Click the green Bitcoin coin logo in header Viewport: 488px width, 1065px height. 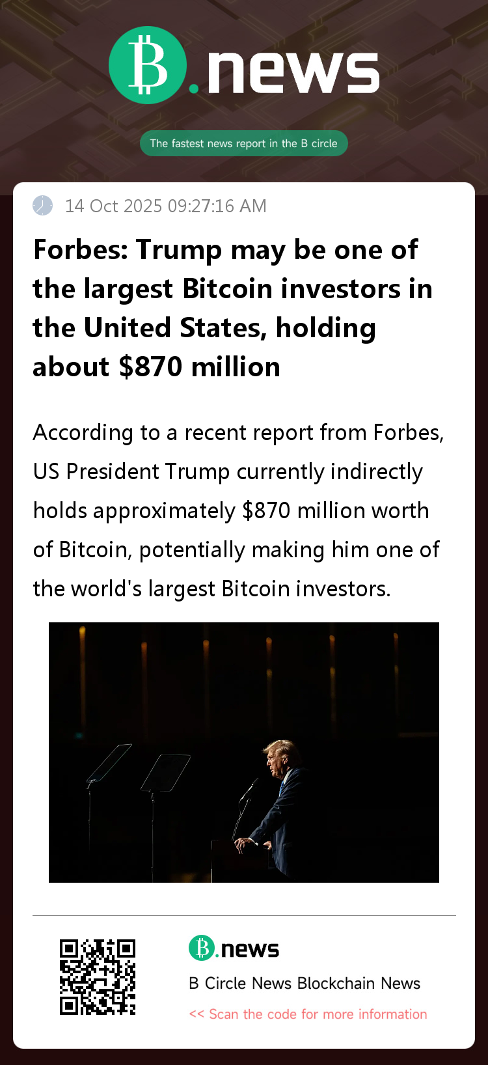pyautogui.click(x=148, y=65)
